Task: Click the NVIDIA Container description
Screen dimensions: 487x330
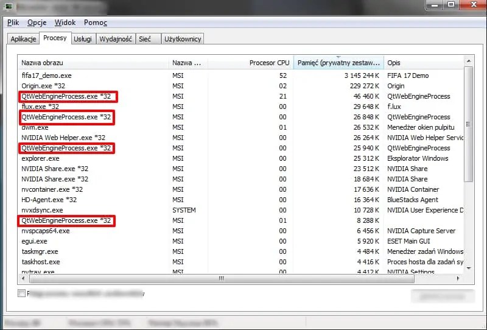Action: click(x=413, y=189)
